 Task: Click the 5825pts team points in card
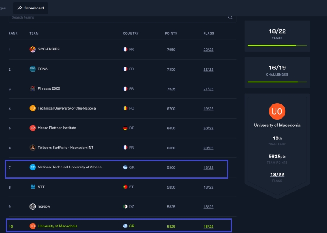point(277,157)
